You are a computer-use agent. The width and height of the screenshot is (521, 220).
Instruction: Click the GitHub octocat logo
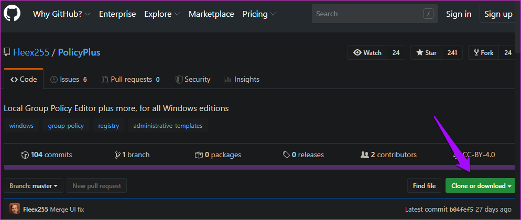point(12,14)
